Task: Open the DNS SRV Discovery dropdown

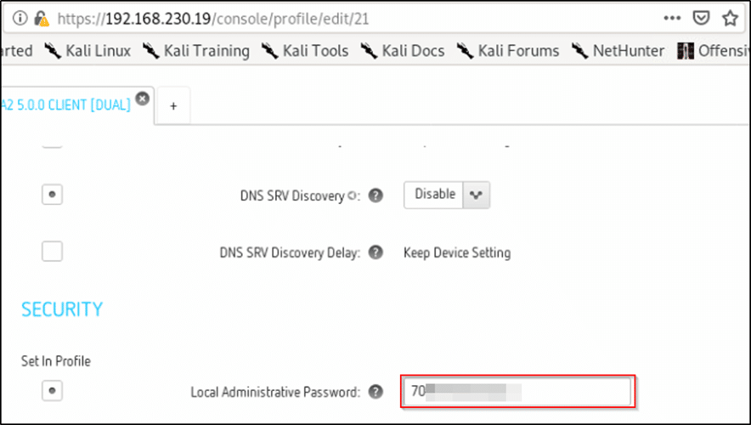Action: [x=435, y=195]
